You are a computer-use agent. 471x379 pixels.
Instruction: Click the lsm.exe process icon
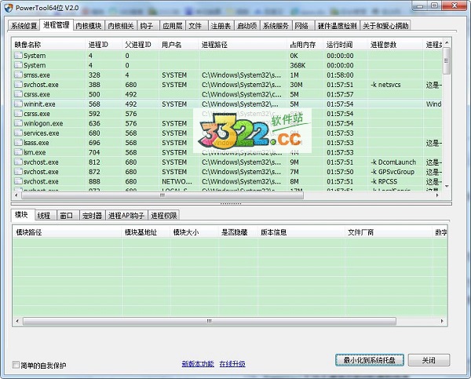pyautogui.click(x=18, y=152)
